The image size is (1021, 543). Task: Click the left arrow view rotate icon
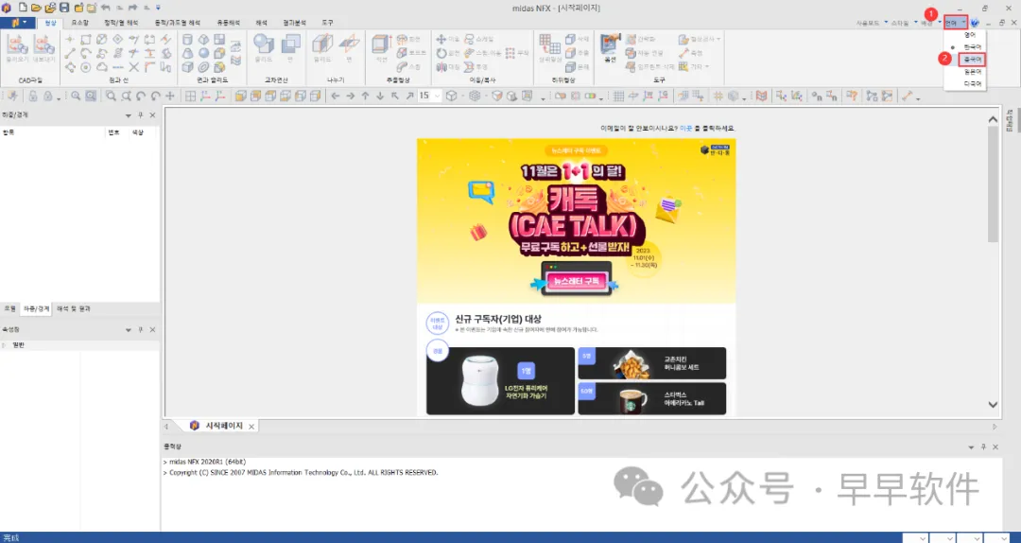pos(336,96)
